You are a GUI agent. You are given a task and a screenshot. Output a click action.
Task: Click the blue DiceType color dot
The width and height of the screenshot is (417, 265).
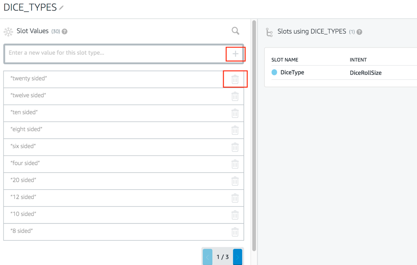[x=274, y=72]
